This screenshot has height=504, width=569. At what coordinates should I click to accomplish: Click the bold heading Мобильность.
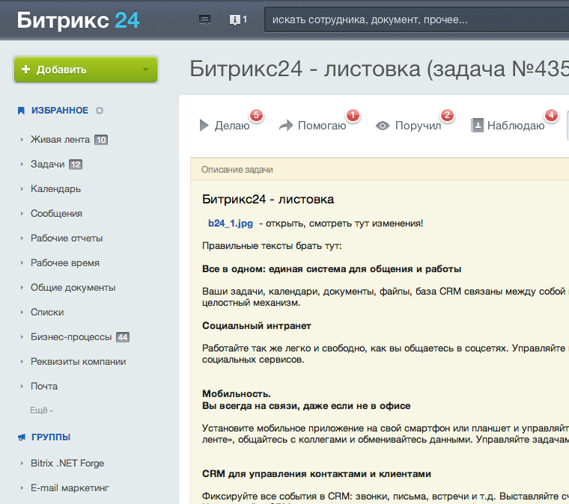[237, 393]
